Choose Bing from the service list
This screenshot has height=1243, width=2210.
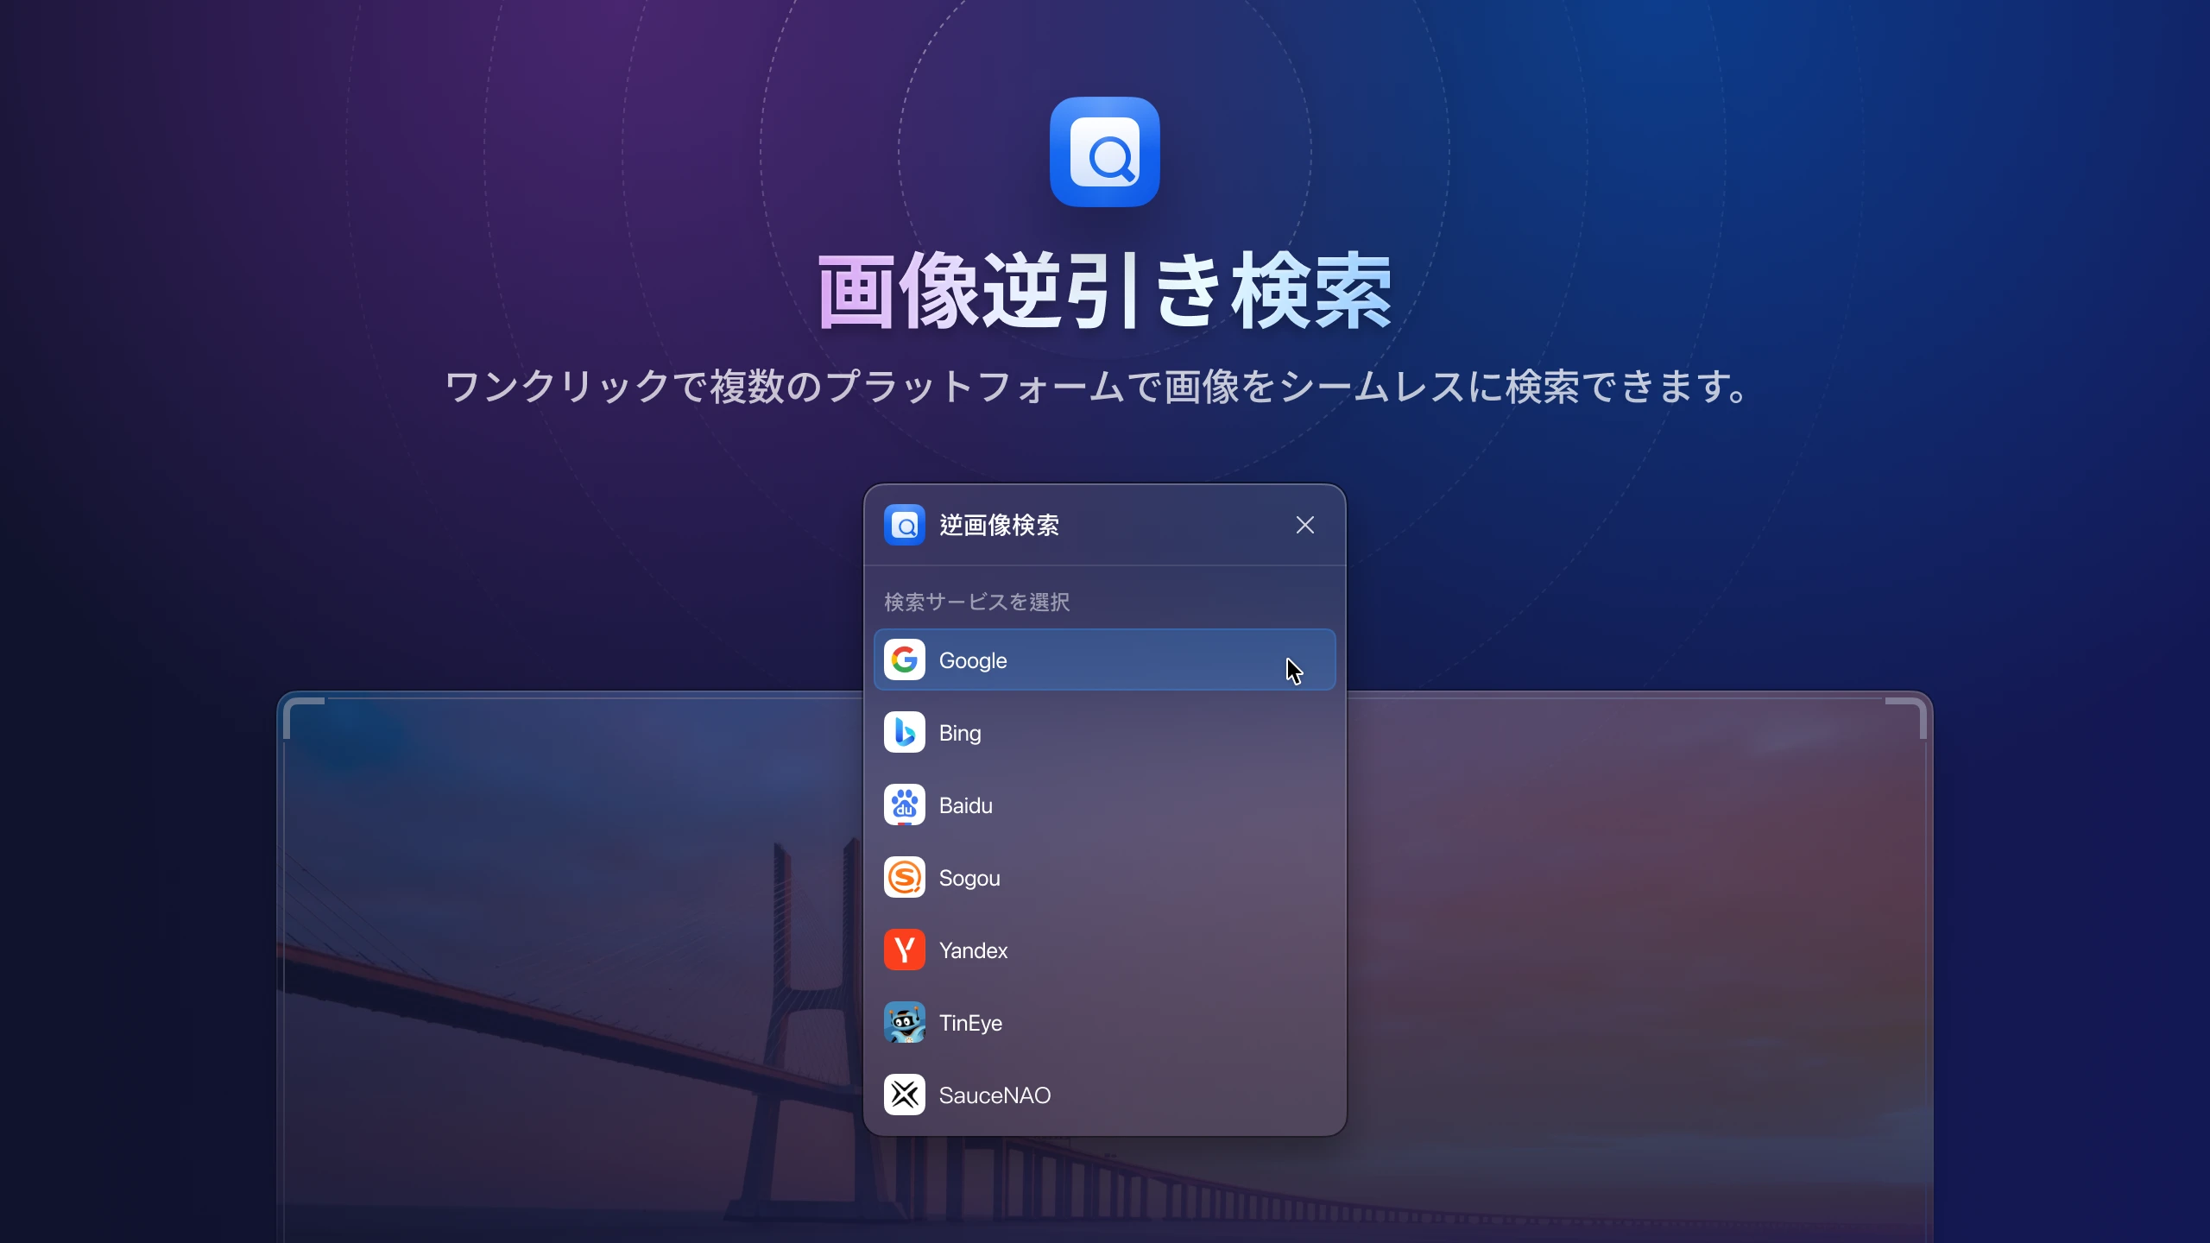tap(1105, 733)
